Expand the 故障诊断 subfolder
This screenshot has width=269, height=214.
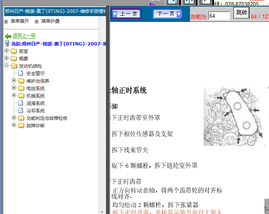click(14, 125)
